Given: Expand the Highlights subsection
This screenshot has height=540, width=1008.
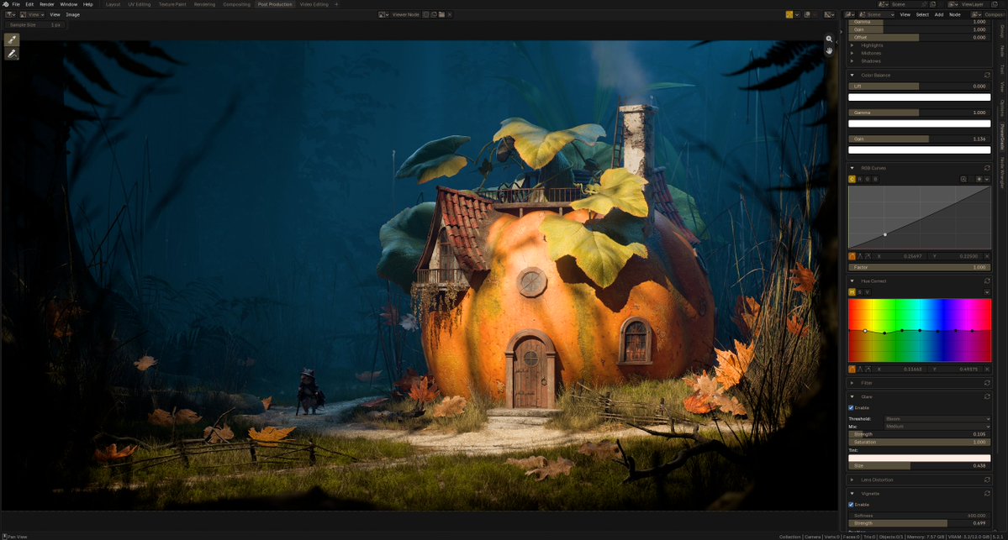Looking at the screenshot, I should click(852, 45).
